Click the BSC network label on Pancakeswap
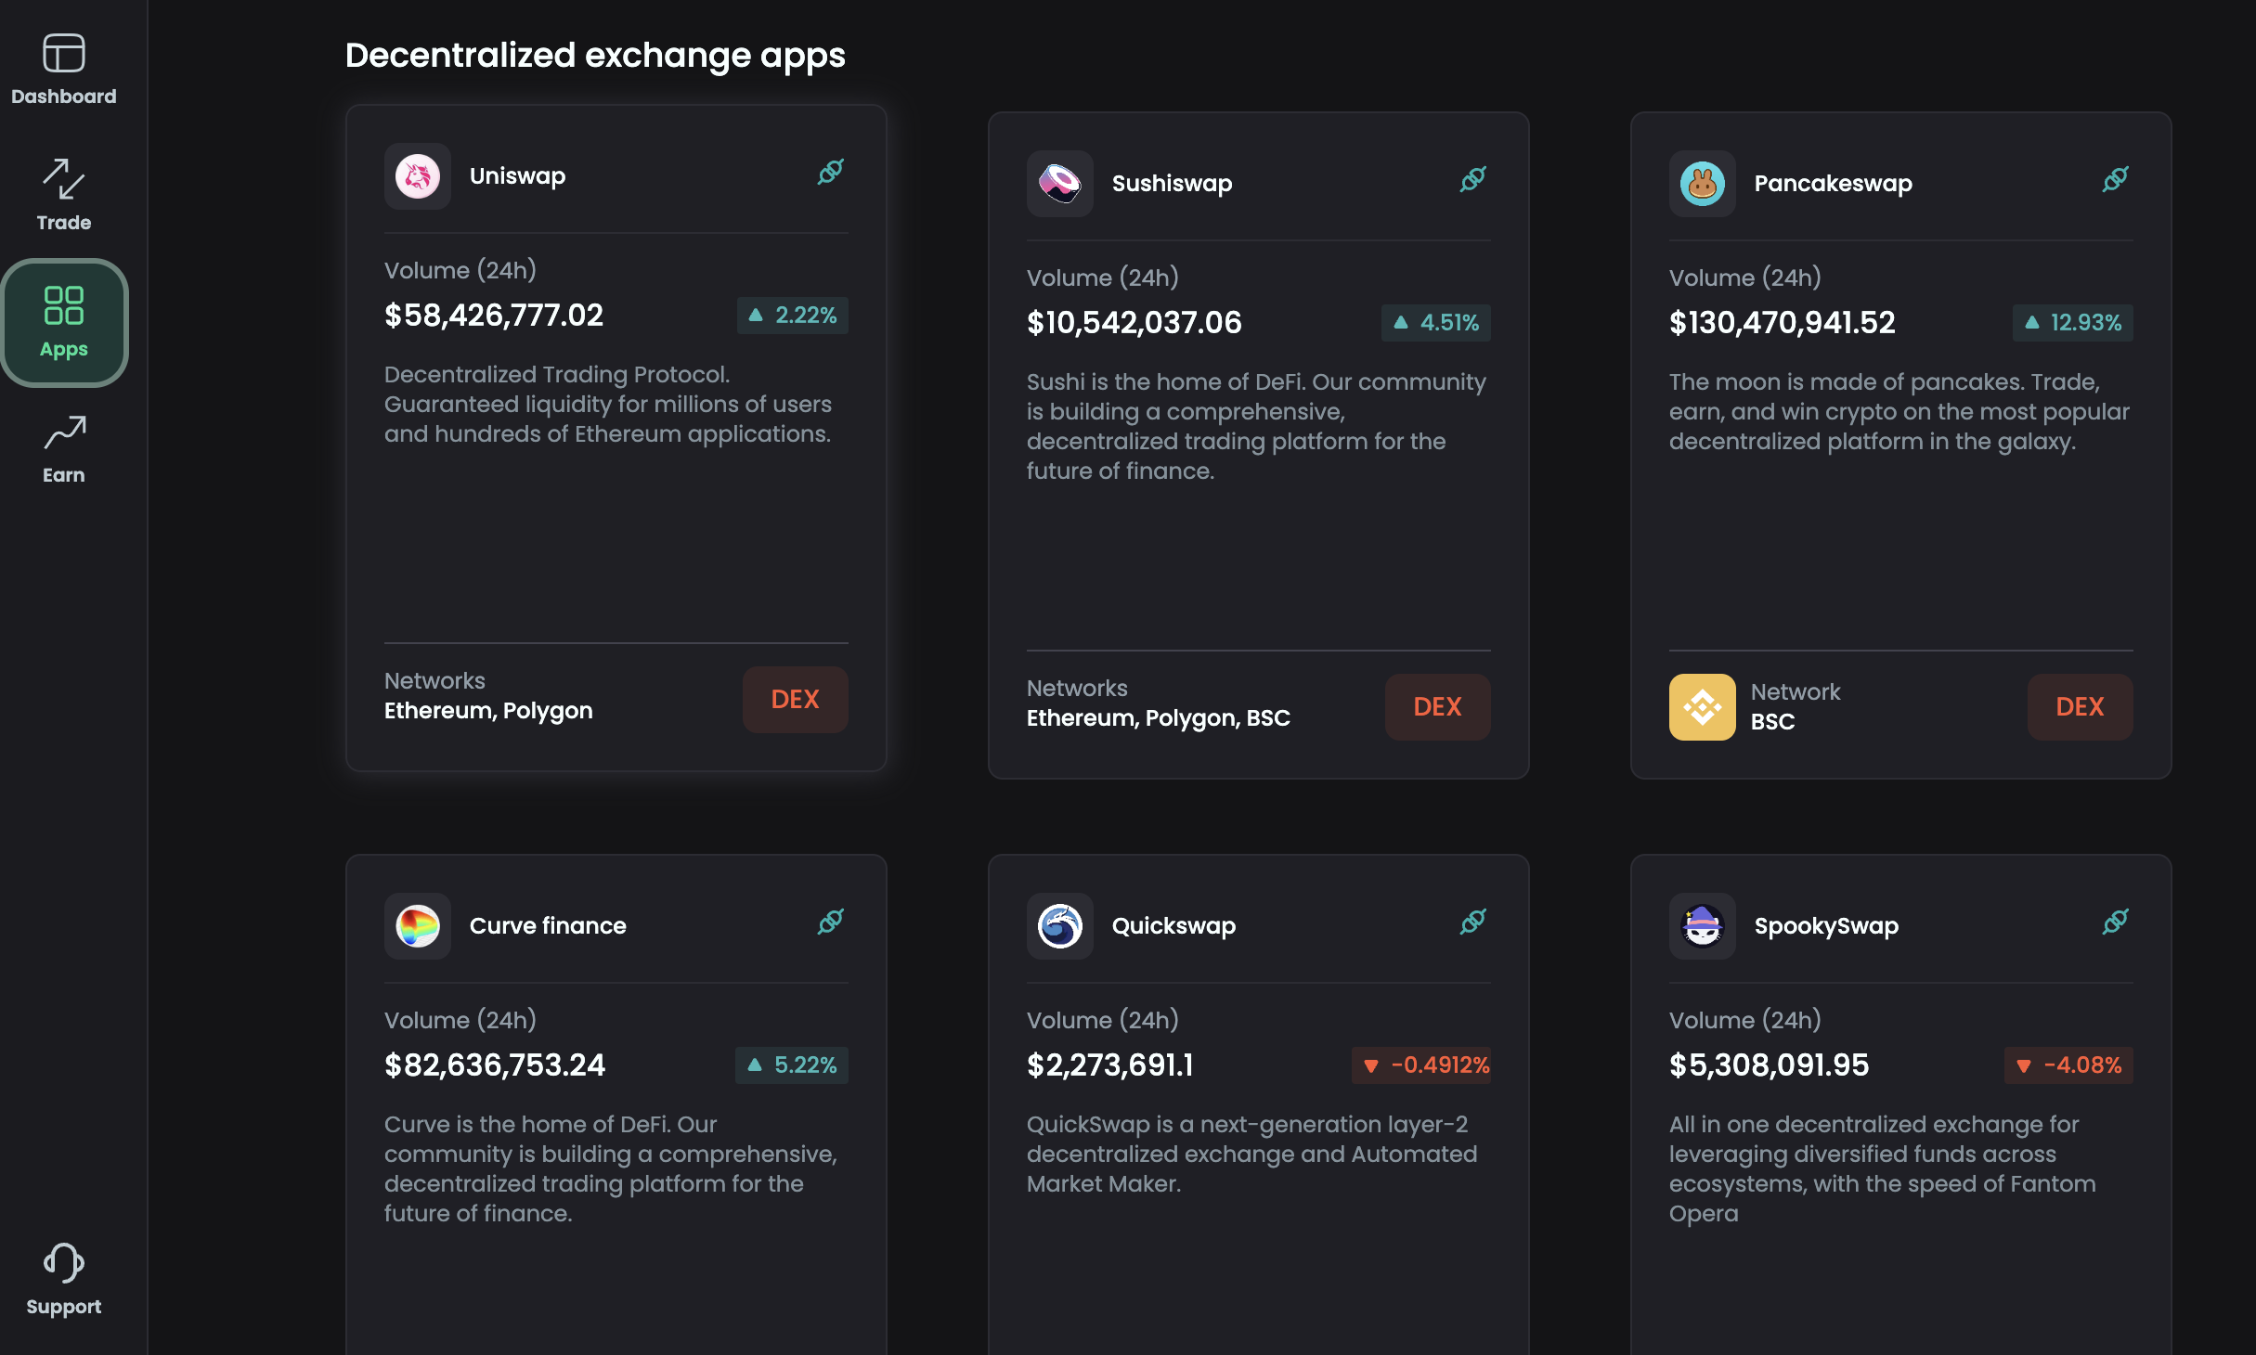 (x=1773, y=722)
